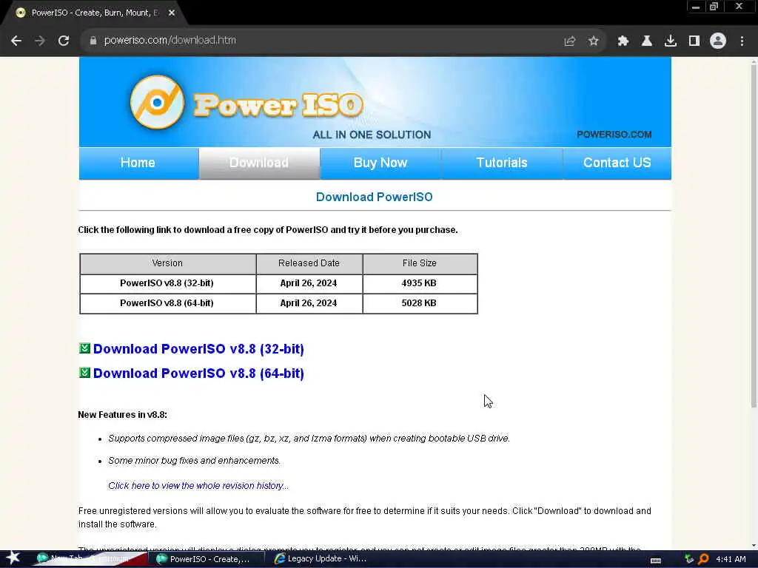Open the Chrome three-dot menu
Screen dimensions: 758x568
point(742,41)
